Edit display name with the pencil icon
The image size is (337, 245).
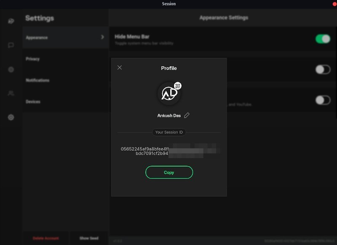pos(187,115)
